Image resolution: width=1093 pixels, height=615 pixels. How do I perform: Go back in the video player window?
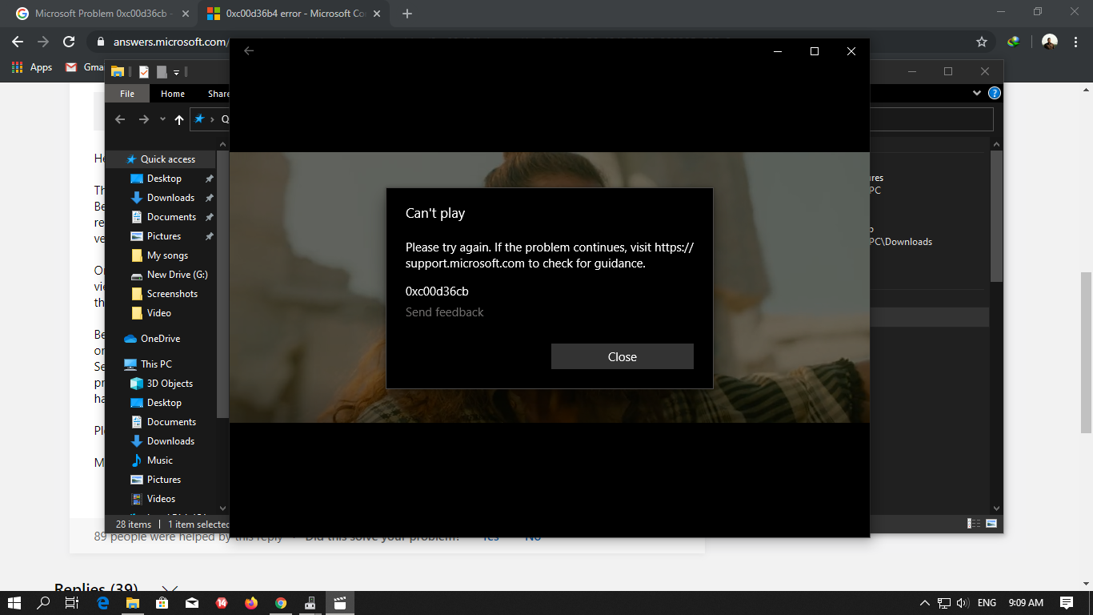[x=249, y=50]
